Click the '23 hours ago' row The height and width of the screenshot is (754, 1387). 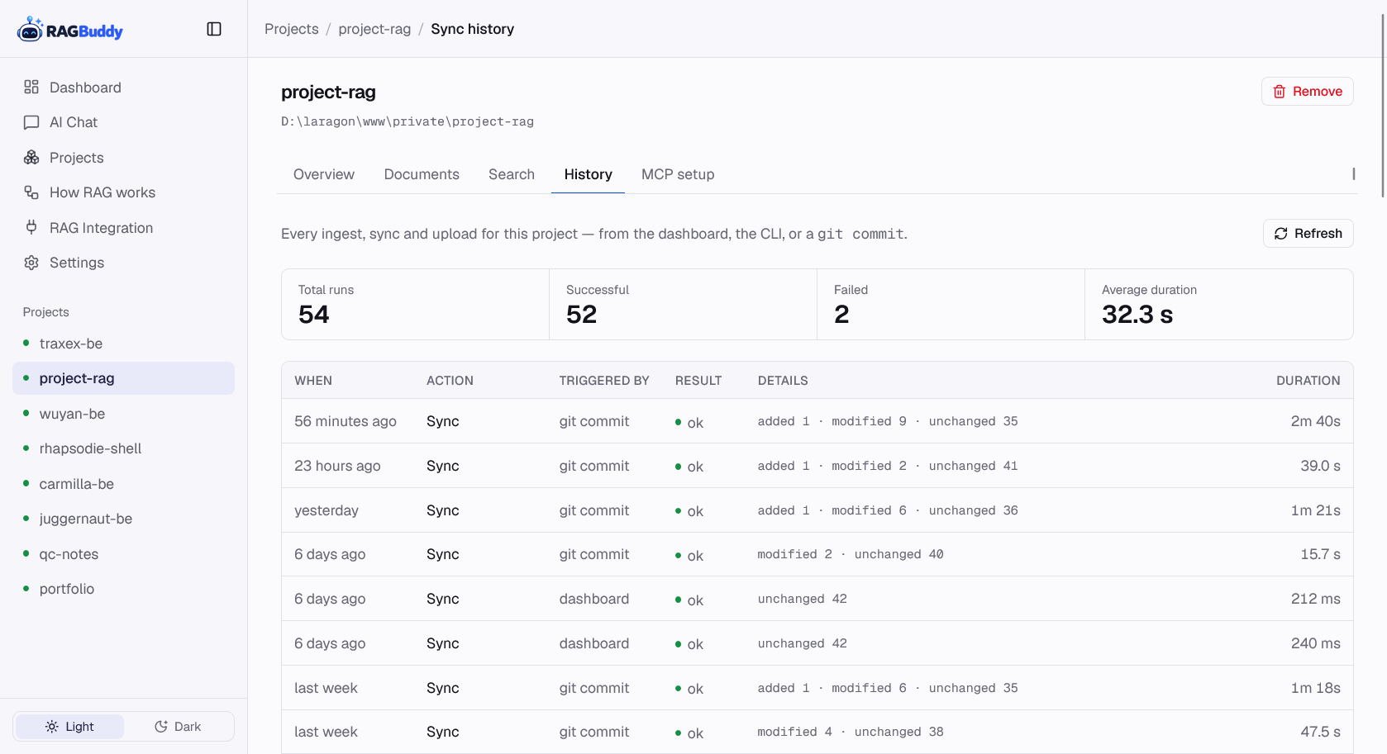817,466
